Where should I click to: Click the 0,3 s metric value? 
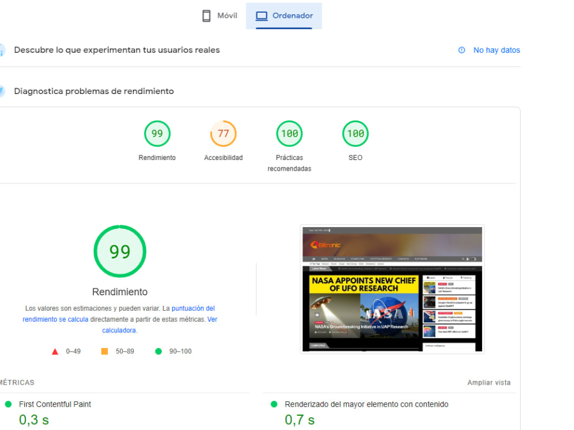tap(34, 420)
